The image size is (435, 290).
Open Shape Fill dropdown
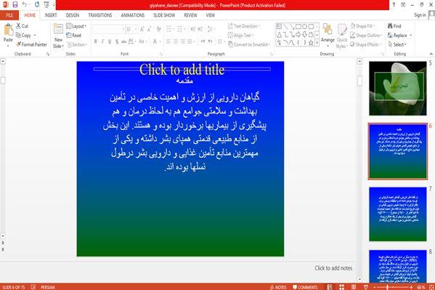362,26
